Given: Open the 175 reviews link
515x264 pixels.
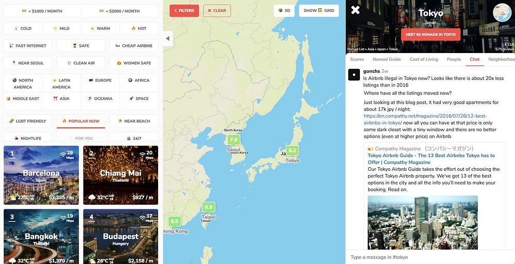Looking at the screenshot, I should click(505, 49).
